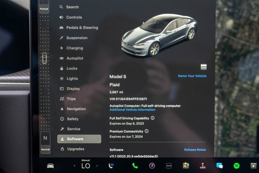Open the seat heater control
259x173 pixels.
[111, 166]
